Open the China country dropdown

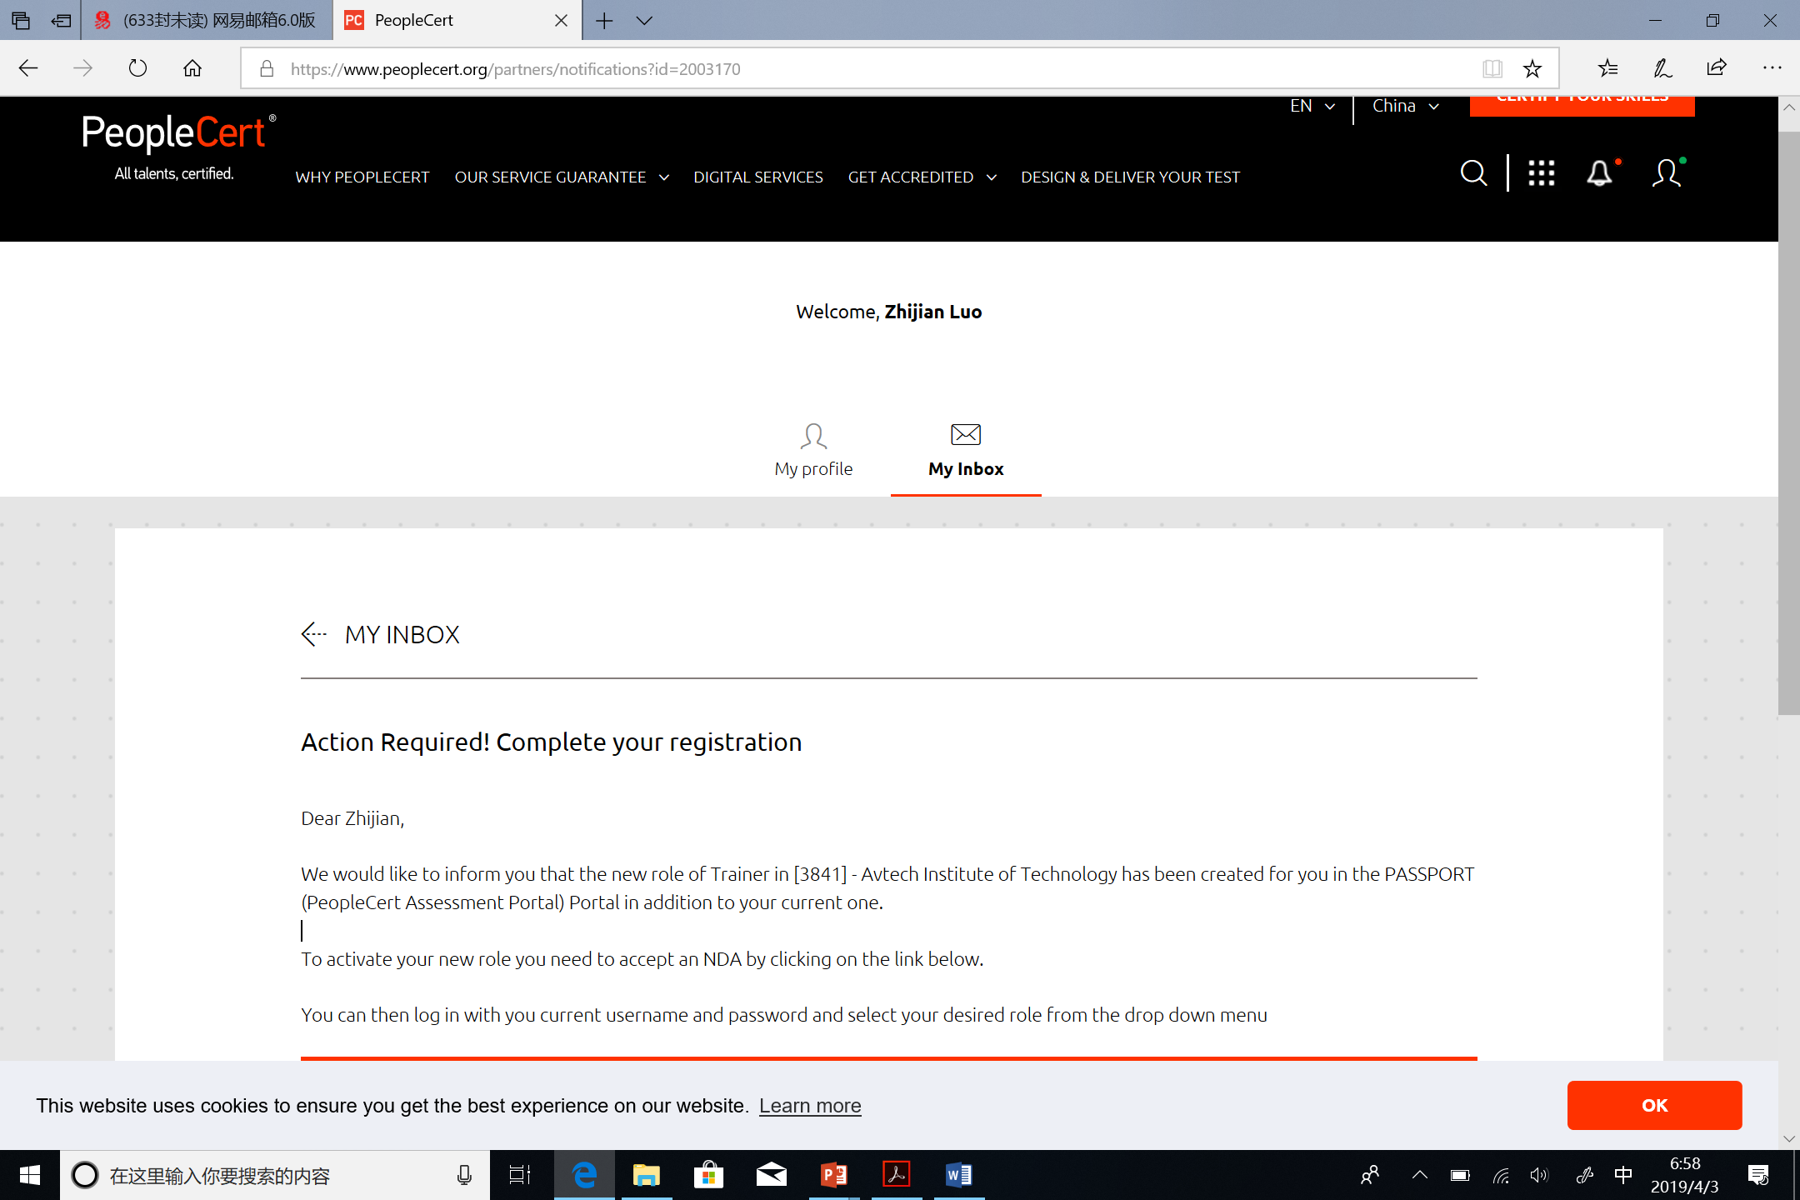point(1405,106)
